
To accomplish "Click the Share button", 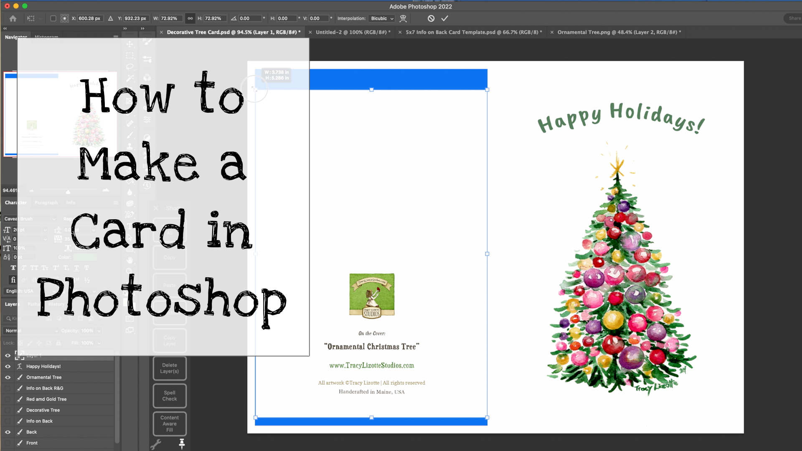I will tap(793, 18).
